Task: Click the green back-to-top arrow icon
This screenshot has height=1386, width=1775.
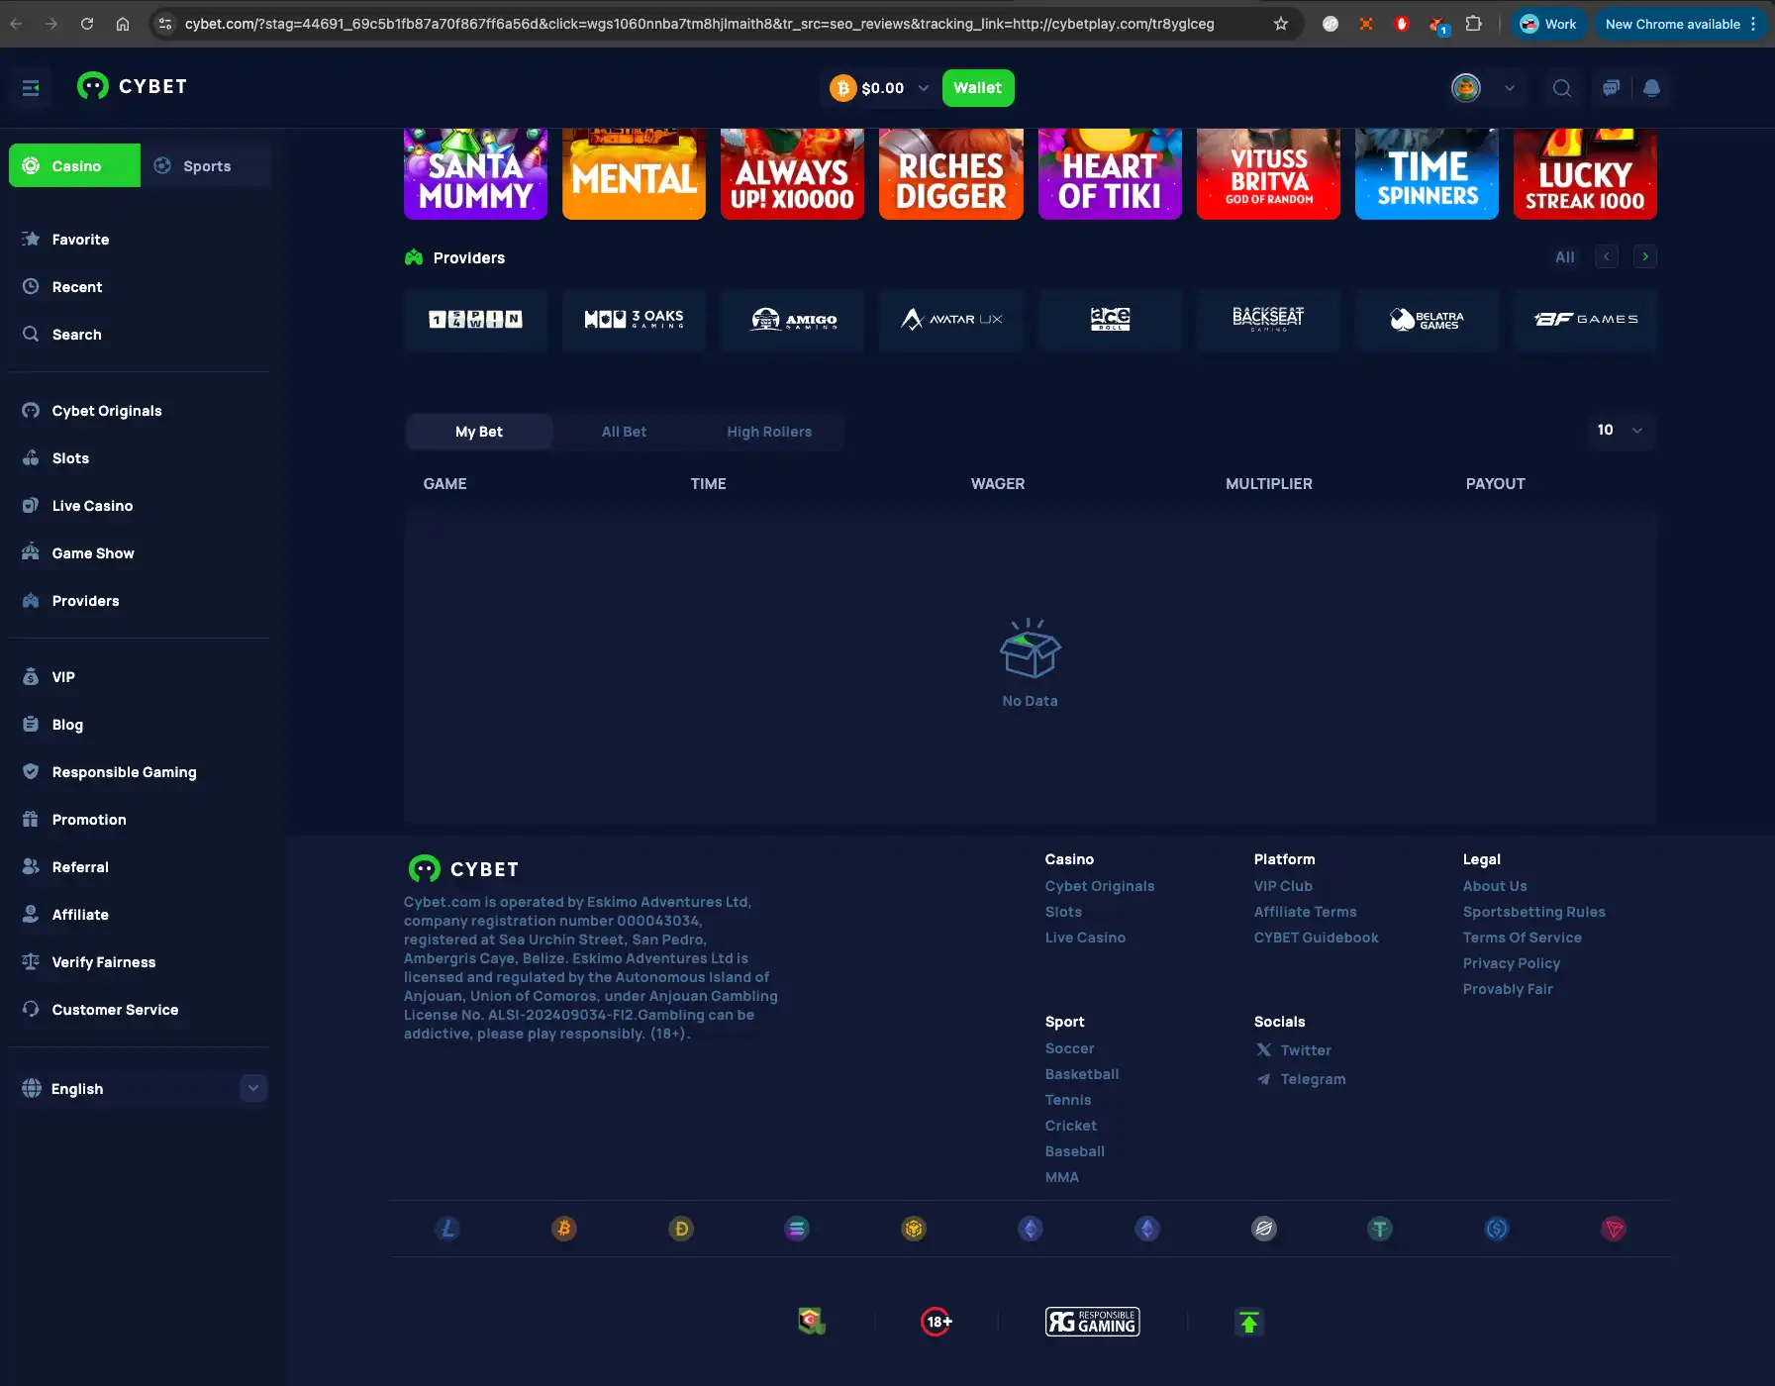Action: coord(1249,1322)
